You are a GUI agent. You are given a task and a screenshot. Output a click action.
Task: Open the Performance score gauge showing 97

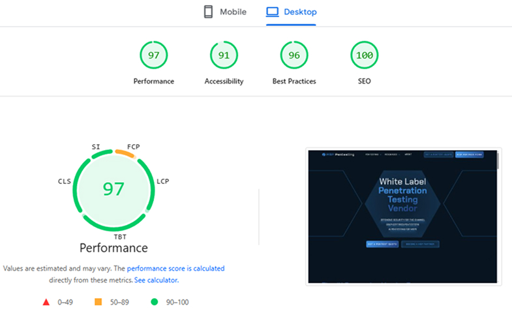click(154, 55)
